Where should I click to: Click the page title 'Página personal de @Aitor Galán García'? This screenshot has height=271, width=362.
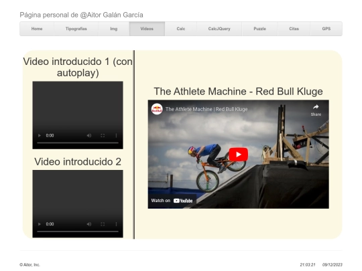pos(81,15)
